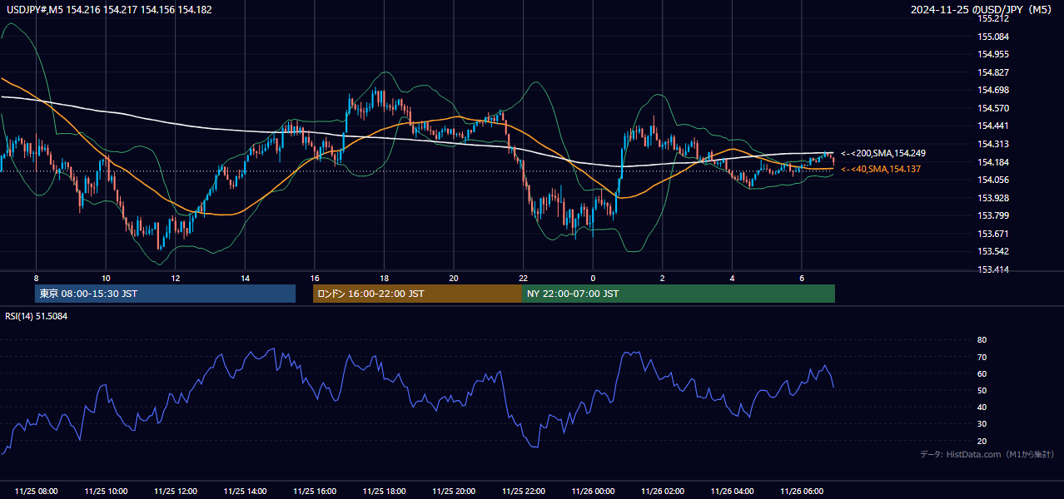Click the 11/25 16:00 time label
This screenshot has width=1064, height=499.
pos(315,491)
